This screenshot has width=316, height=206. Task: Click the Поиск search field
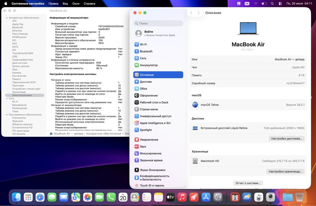158,23
